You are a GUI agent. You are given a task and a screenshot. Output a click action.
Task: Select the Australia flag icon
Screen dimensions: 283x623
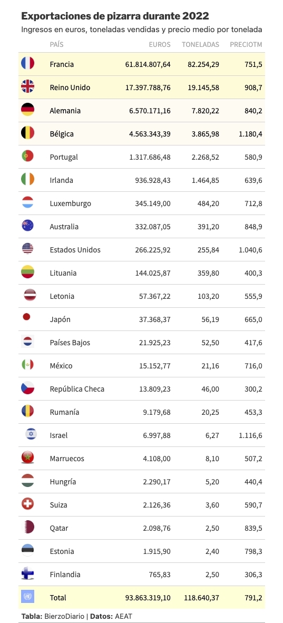27,226
